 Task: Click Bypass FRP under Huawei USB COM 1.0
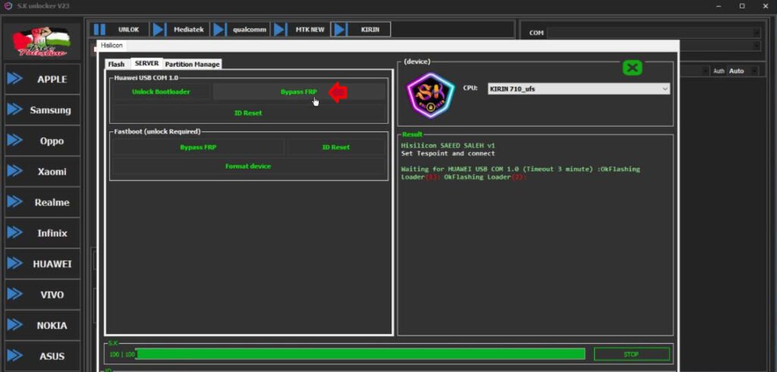(x=299, y=92)
